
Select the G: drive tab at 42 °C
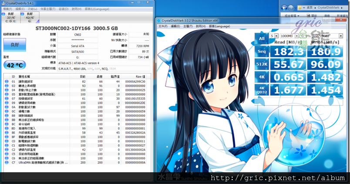click(30, 17)
